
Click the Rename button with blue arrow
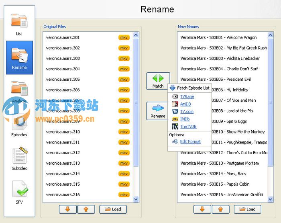pyautogui.click(x=157, y=110)
